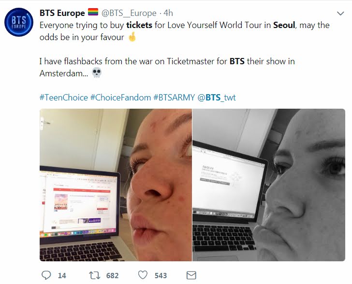Open the #TeenChoice hashtag
Screen dimensions: 352x284
(64, 98)
